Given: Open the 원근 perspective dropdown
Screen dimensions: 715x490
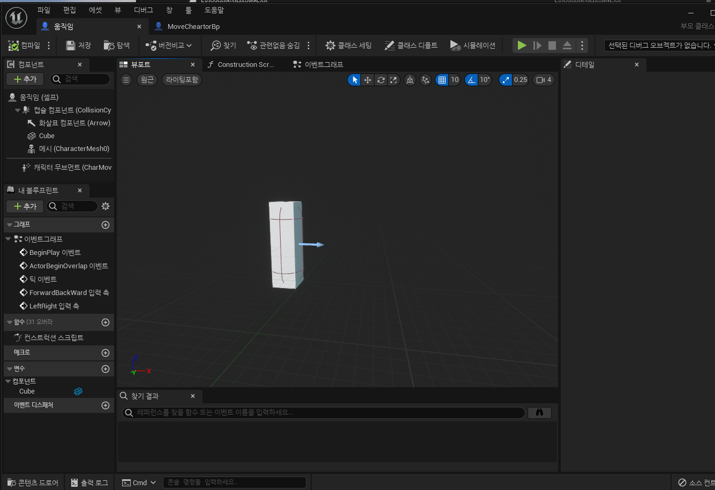Looking at the screenshot, I should 147,80.
